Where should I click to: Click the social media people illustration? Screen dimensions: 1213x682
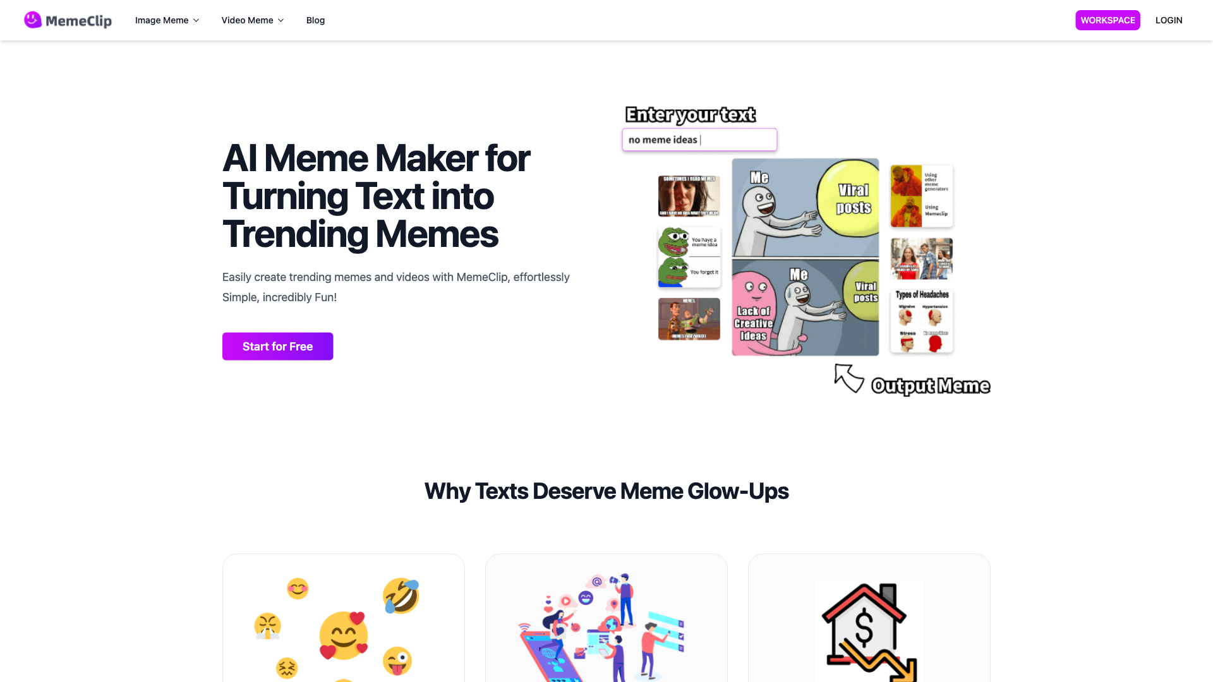pos(602,627)
